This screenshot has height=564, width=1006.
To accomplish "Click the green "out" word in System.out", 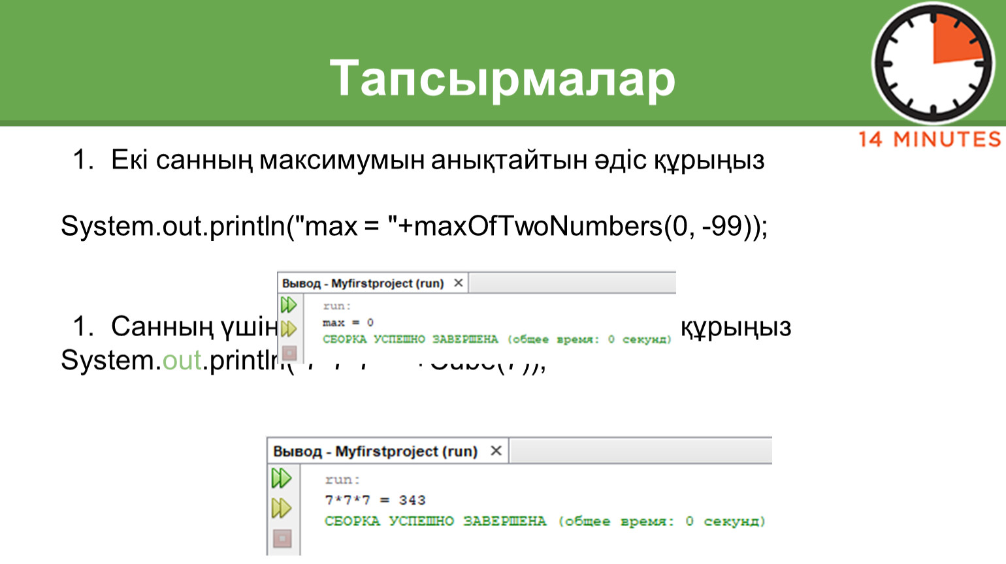I will (182, 360).
